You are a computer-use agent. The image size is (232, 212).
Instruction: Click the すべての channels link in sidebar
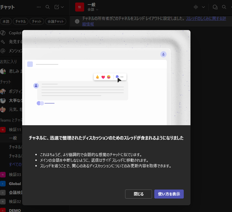click(15, 165)
